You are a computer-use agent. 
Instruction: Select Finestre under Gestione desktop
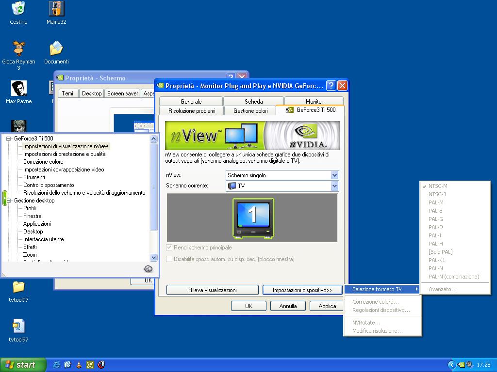pyautogui.click(x=33, y=216)
